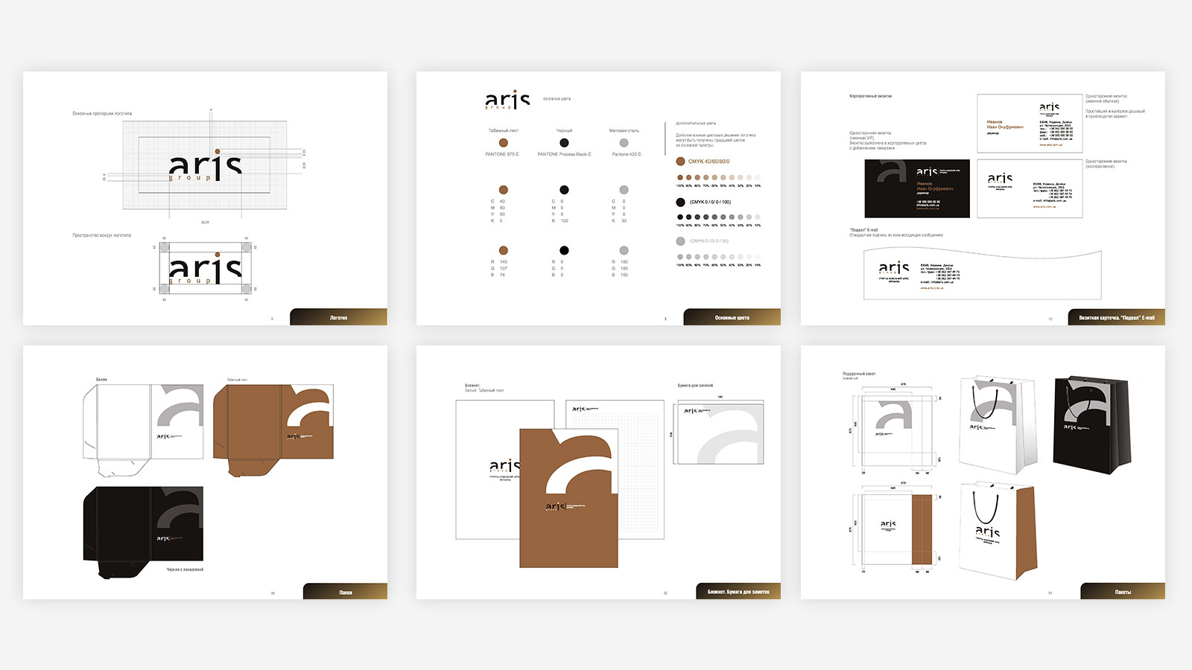The width and height of the screenshot is (1192, 670).
Task: Click the aris logo on proportions grid
Action: pos(205,167)
